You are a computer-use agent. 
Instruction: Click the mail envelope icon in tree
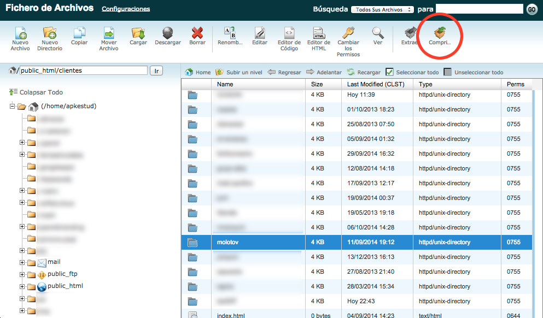(x=42, y=263)
